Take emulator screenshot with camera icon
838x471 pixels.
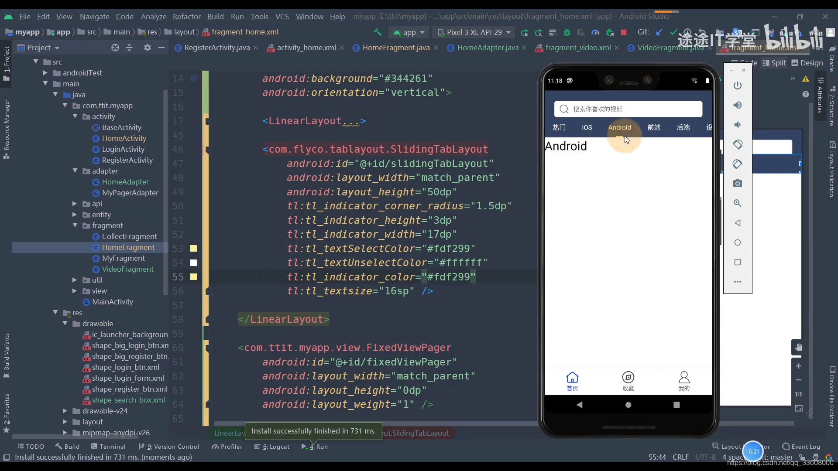pos(738,184)
